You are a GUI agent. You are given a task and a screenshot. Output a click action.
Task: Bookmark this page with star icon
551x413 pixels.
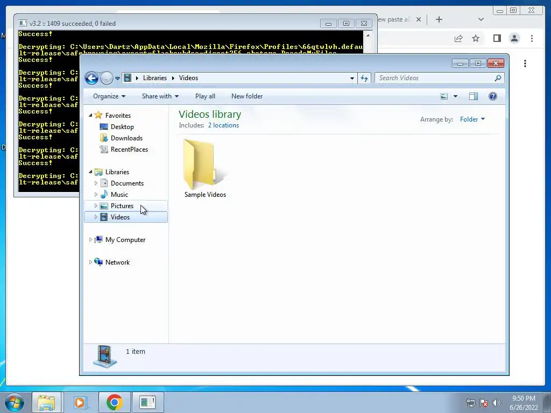click(x=476, y=38)
